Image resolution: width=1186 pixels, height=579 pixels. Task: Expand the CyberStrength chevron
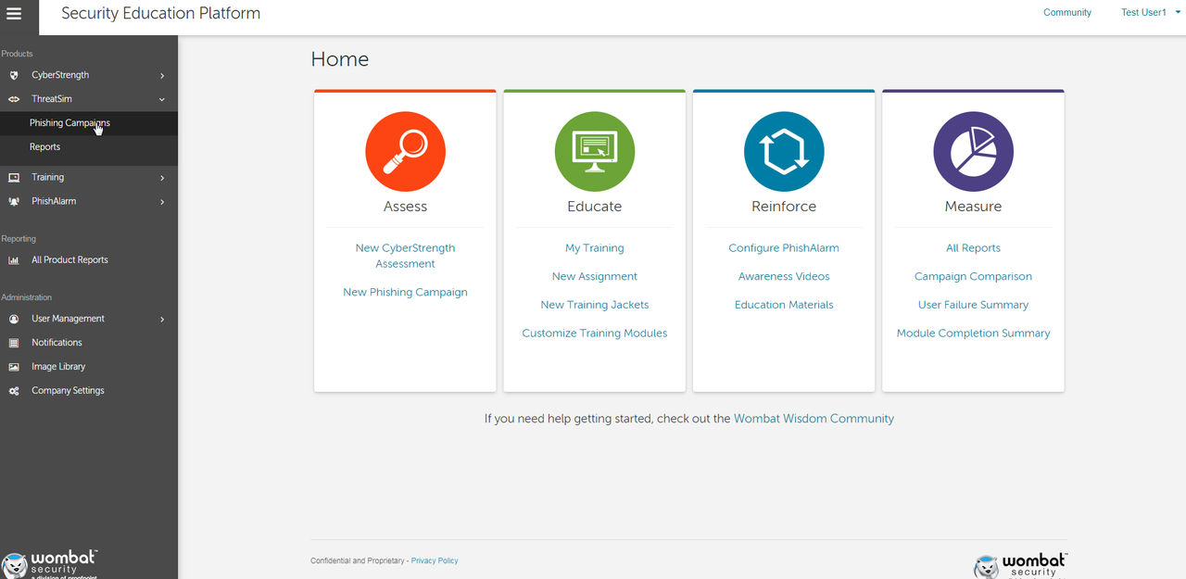coord(162,75)
